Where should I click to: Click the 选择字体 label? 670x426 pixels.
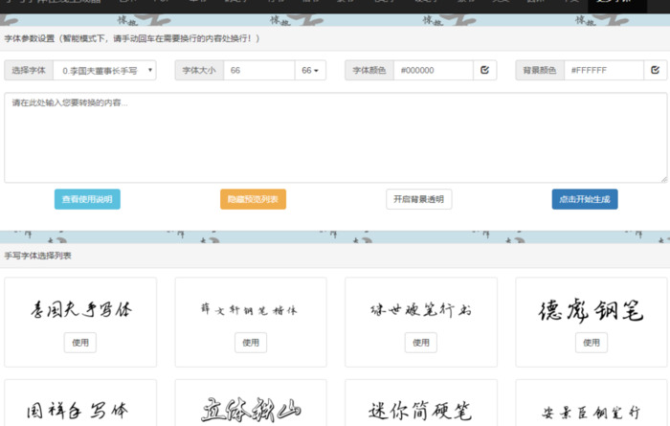tap(29, 71)
